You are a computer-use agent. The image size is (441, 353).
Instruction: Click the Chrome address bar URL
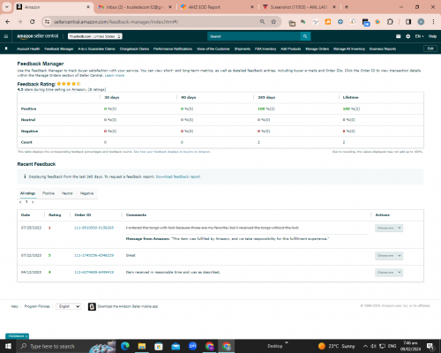pos(116,22)
